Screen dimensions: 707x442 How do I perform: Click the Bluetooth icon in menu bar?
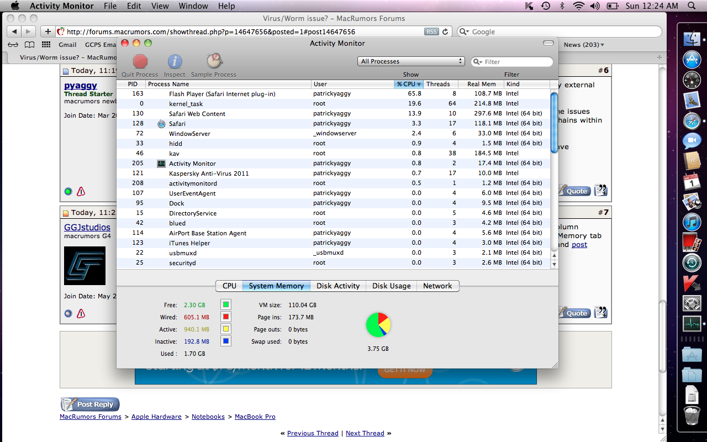click(x=562, y=6)
